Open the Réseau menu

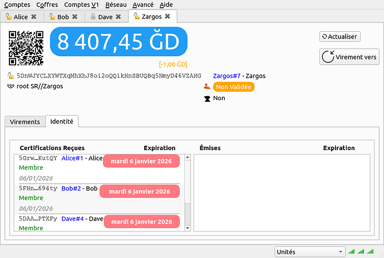coord(116,4)
